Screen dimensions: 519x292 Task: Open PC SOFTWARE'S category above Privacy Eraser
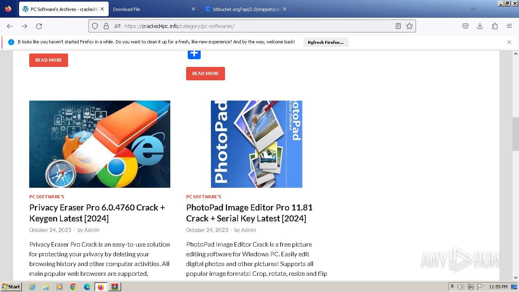(x=47, y=197)
